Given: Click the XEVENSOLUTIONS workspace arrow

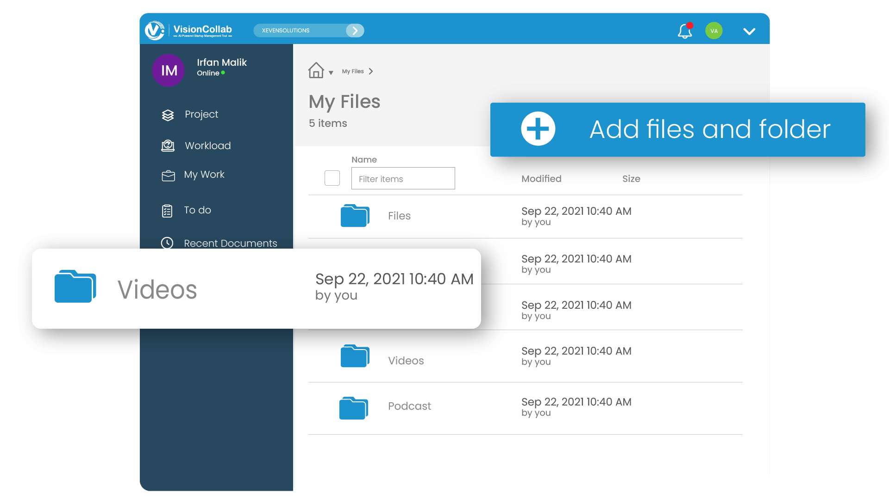Looking at the screenshot, I should coord(355,31).
